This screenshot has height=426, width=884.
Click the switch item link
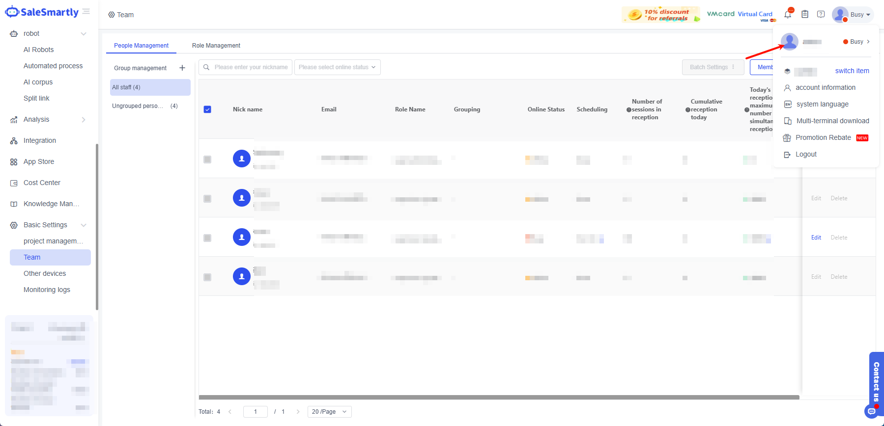click(852, 71)
